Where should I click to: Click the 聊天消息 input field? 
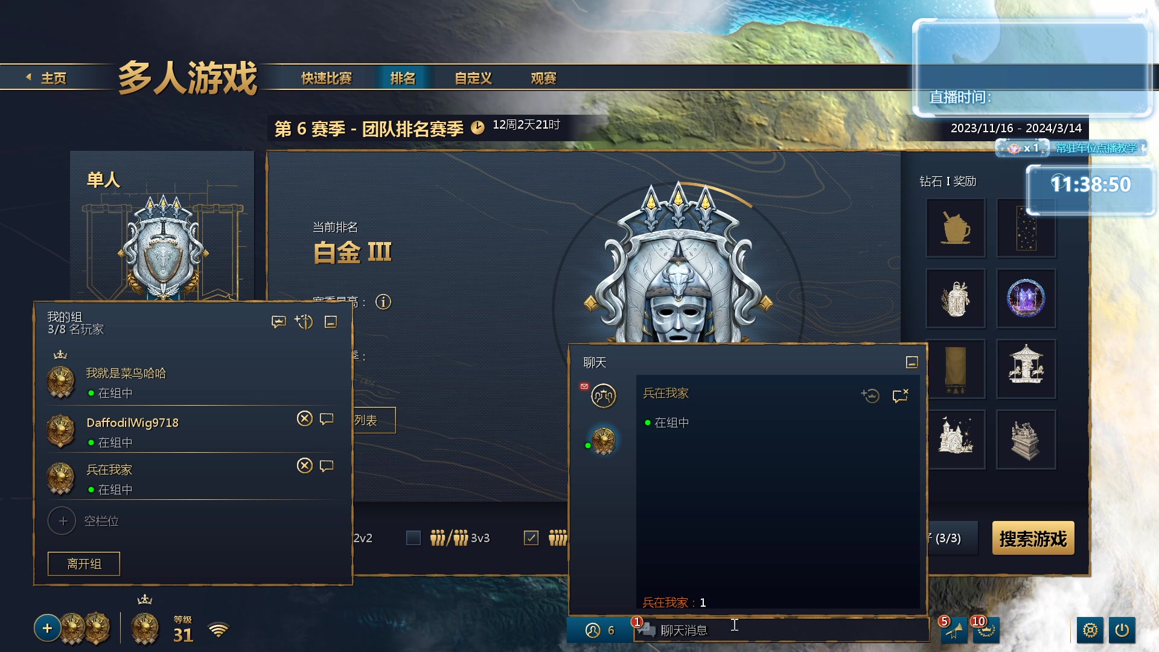781,630
